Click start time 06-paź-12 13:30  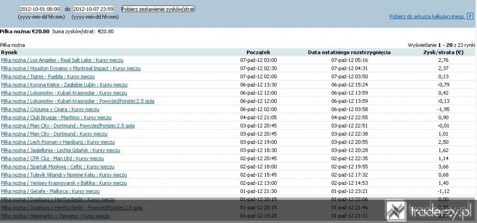point(258,85)
